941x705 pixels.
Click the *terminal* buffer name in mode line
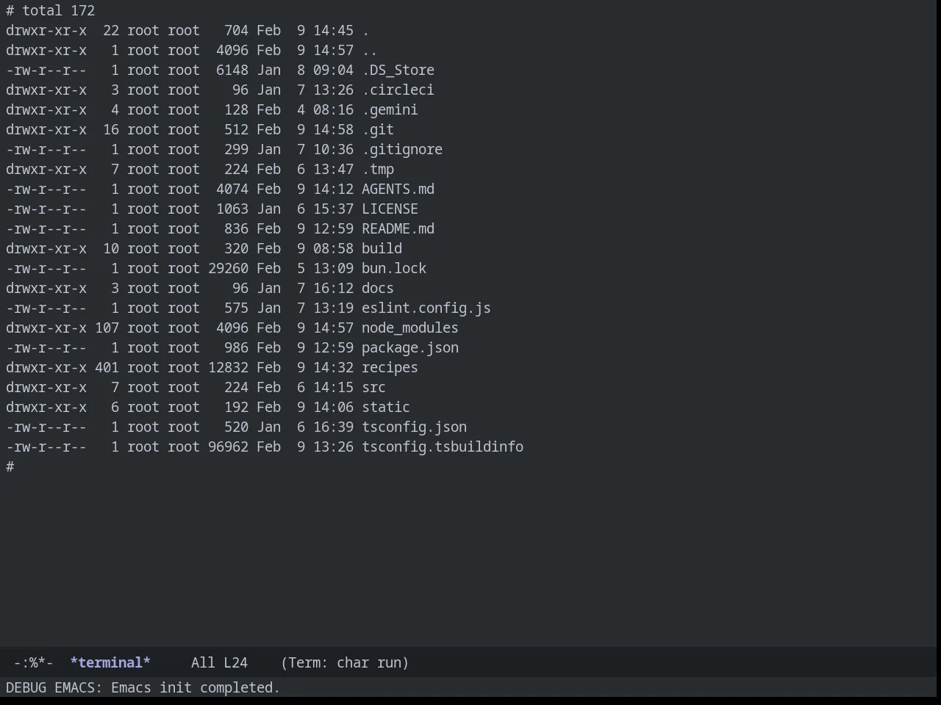pos(110,662)
